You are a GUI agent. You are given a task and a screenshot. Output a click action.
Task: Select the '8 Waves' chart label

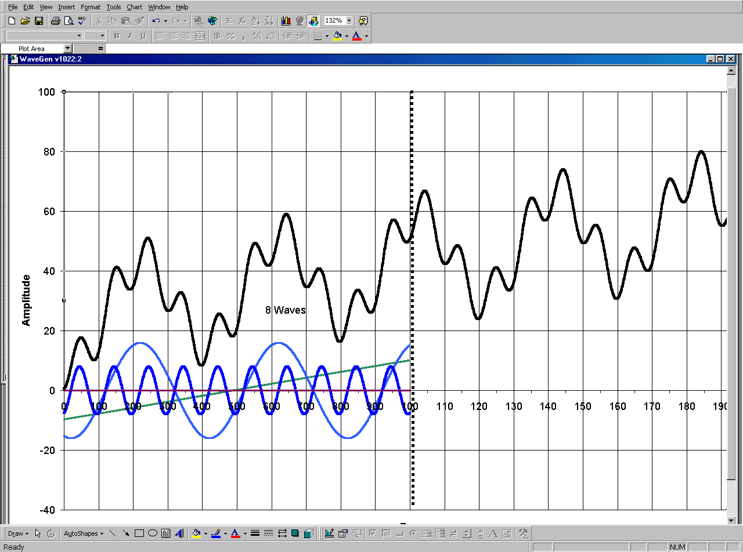tap(286, 310)
